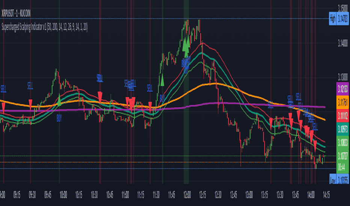This screenshot has height=206, width=350.
Task: Click the 12:45 time axis label
Action: coord(234,195)
